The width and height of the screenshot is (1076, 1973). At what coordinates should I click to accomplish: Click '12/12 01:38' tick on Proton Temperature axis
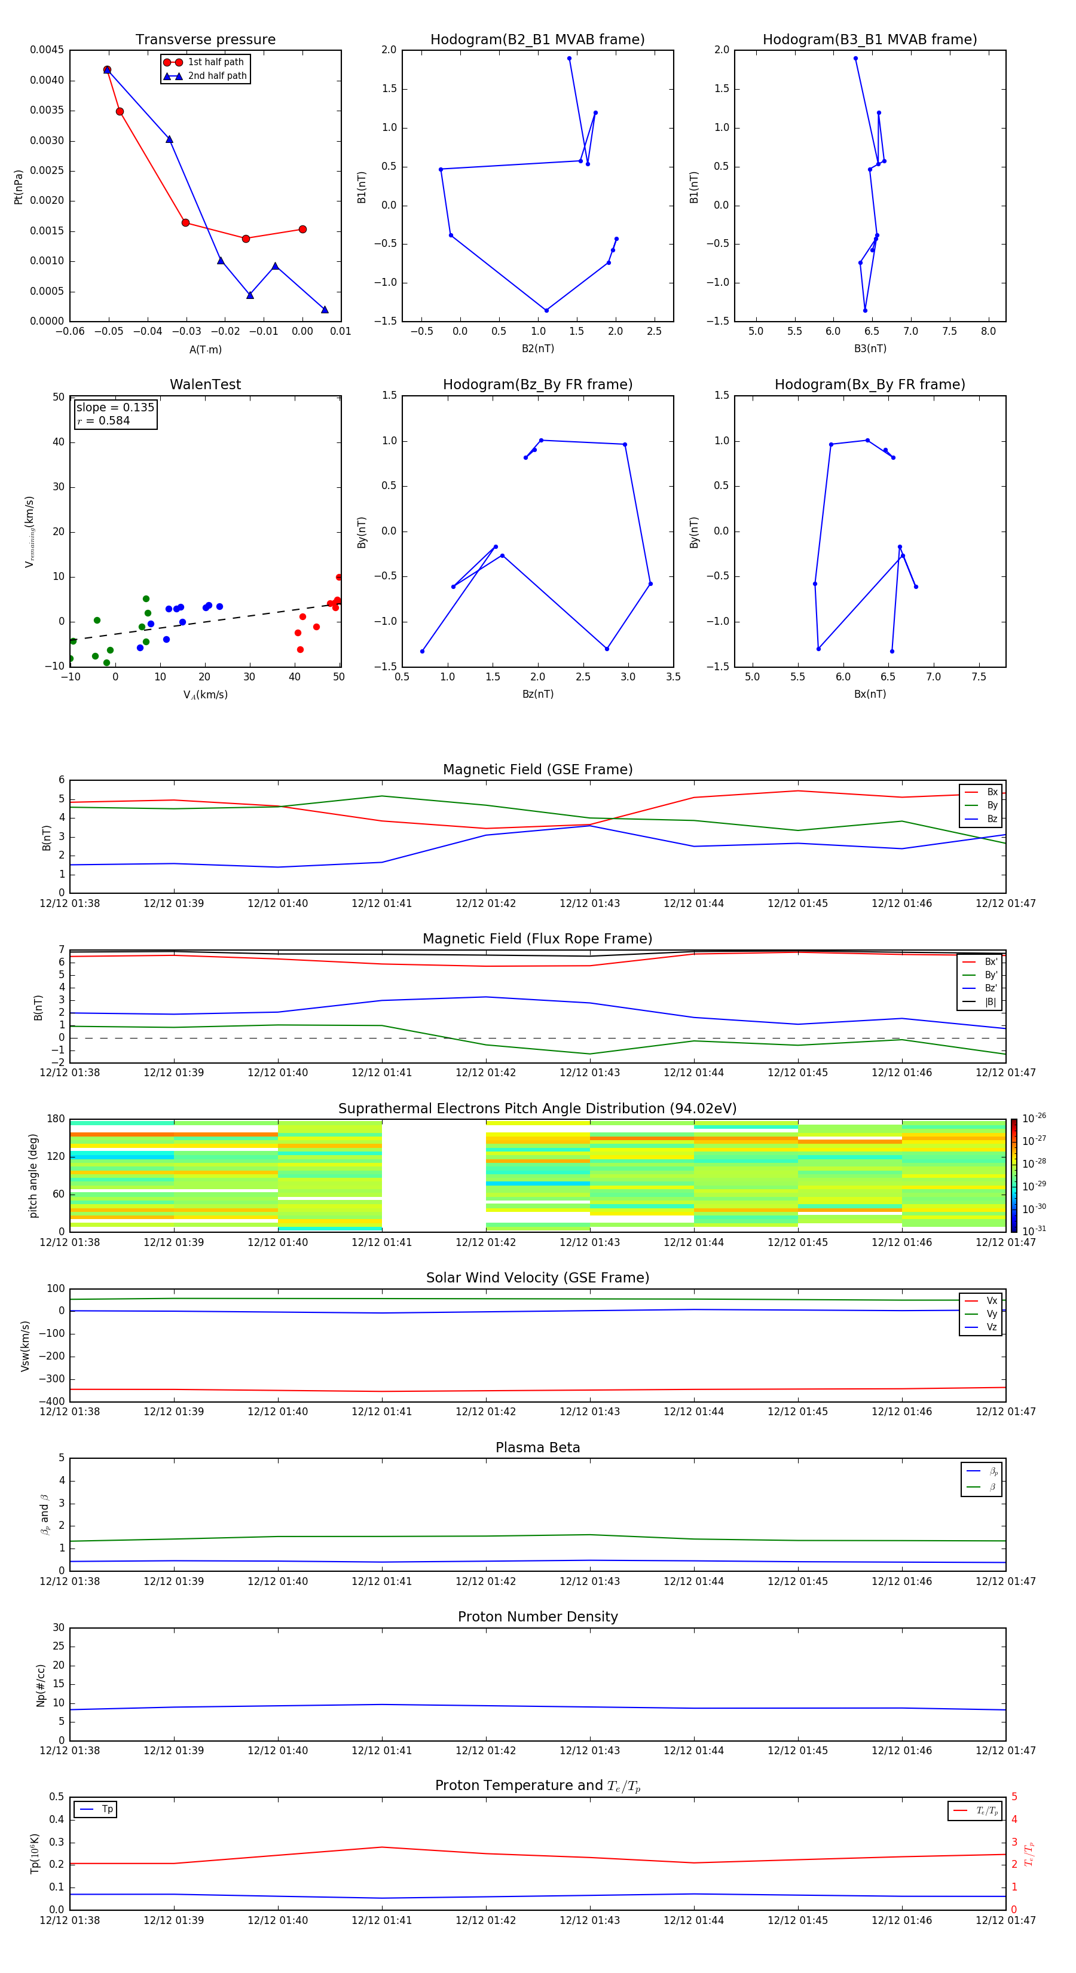coord(70,1920)
